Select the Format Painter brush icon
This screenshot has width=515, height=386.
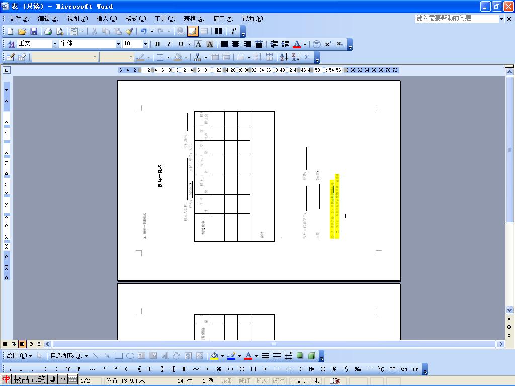pyautogui.click(x=130, y=31)
